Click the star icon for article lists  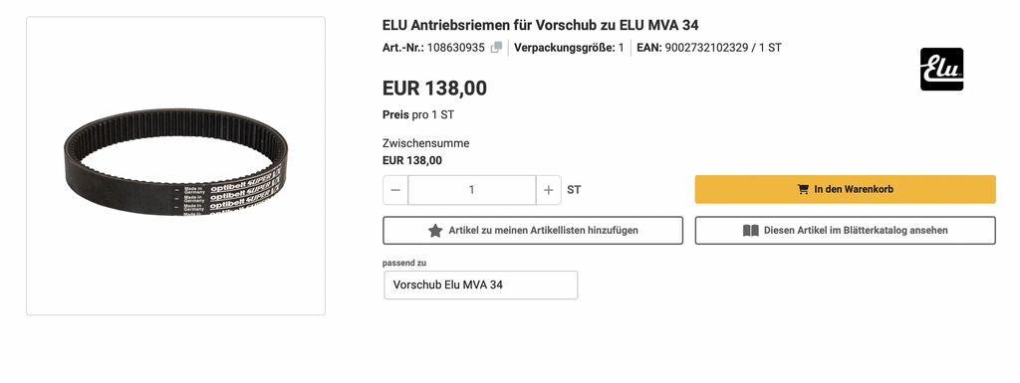[x=435, y=231]
